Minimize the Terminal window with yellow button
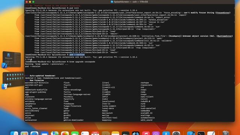The width and height of the screenshot is (240, 135). [30, 2]
